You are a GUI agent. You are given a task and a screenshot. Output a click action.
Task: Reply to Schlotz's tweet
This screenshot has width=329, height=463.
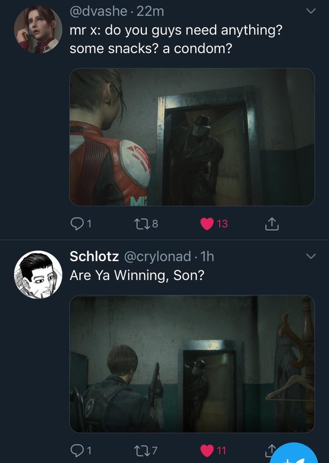tap(77, 450)
